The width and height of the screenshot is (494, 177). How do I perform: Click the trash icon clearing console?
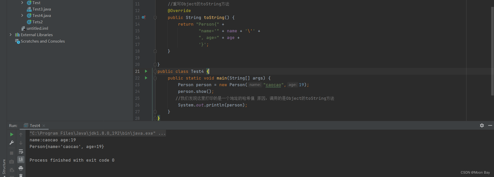coord(21,175)
